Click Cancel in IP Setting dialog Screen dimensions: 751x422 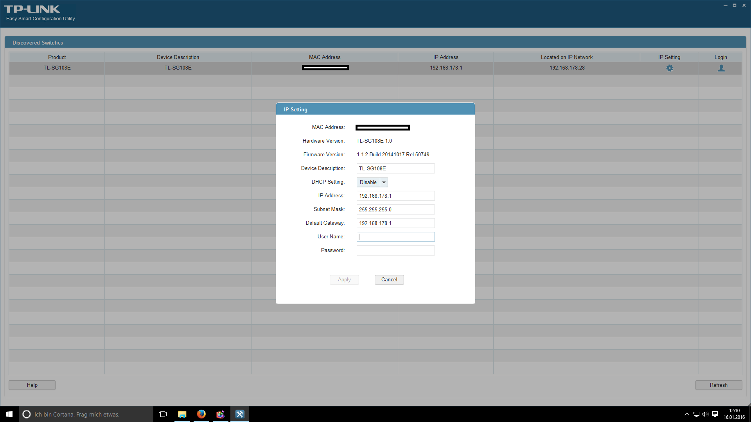coord(389,280)
